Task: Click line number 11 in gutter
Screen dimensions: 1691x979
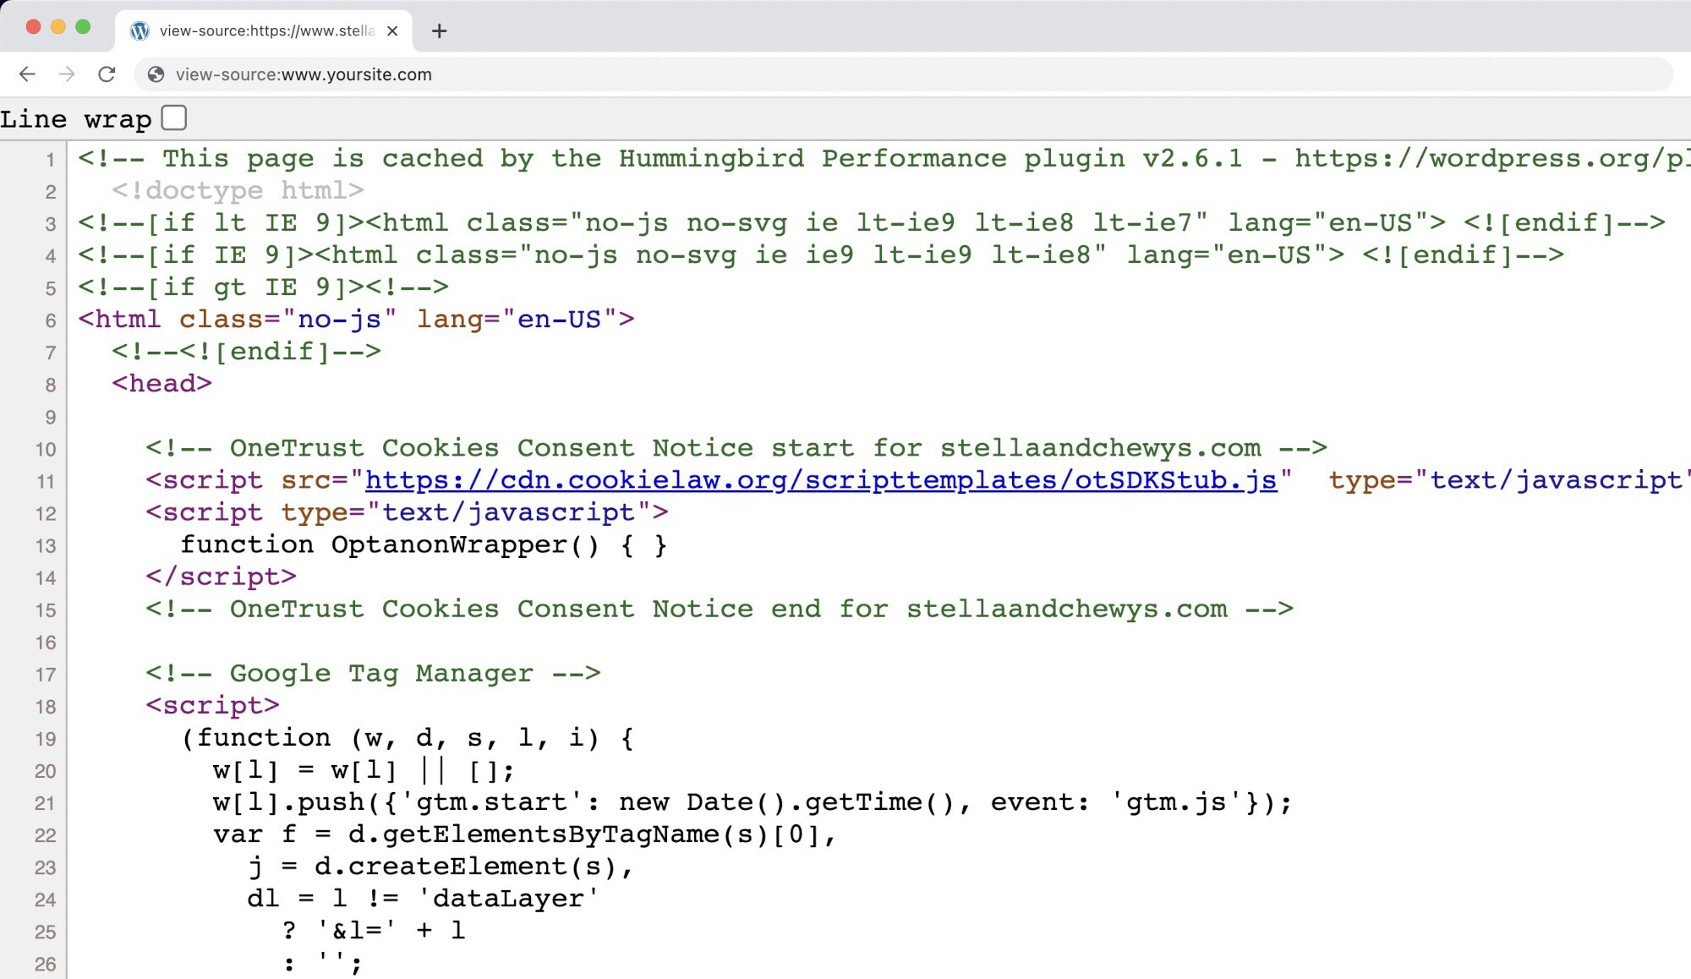Action: click(x=46, y=482)
